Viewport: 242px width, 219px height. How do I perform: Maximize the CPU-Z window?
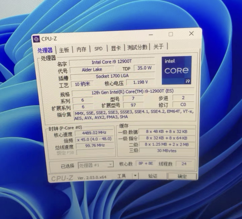pyautogui.click(x=171, y=34)
